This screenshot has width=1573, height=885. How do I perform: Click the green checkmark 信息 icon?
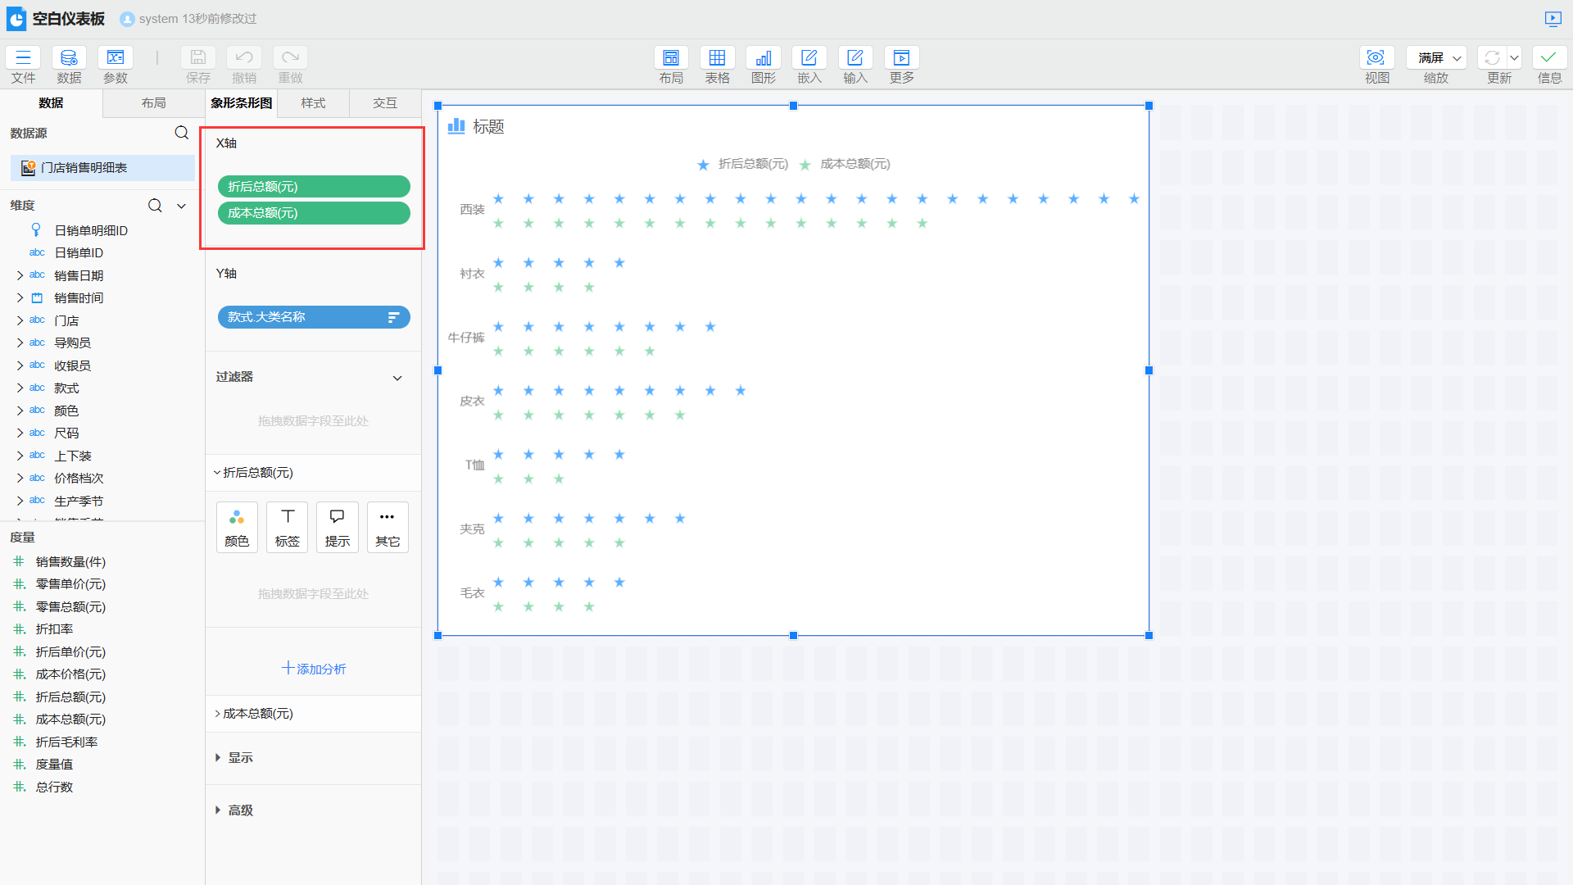click(1548, 57)
